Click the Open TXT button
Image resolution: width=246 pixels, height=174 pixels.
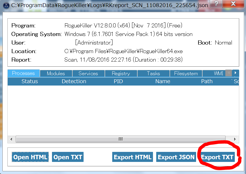(x=68, y=157)
